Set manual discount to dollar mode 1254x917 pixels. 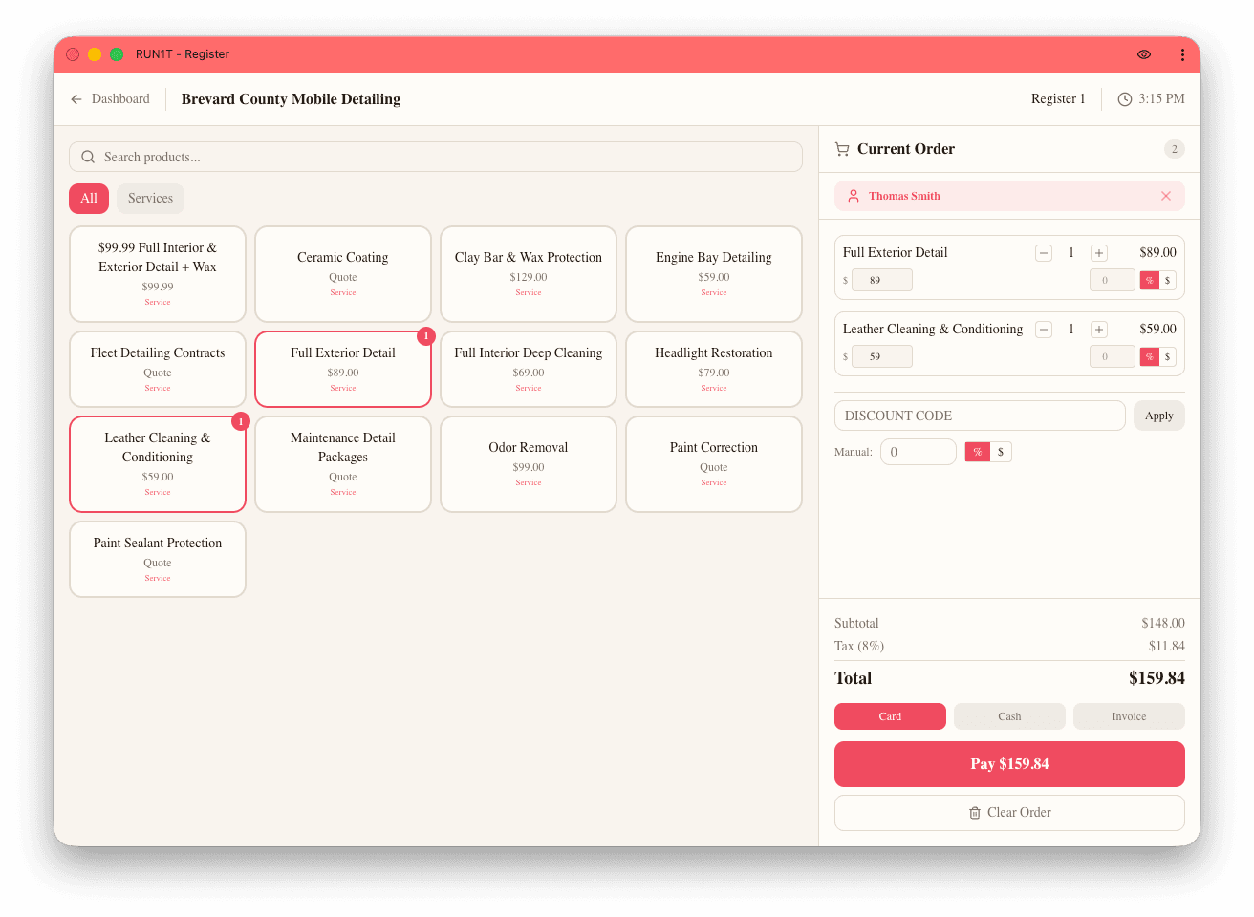1001,452
